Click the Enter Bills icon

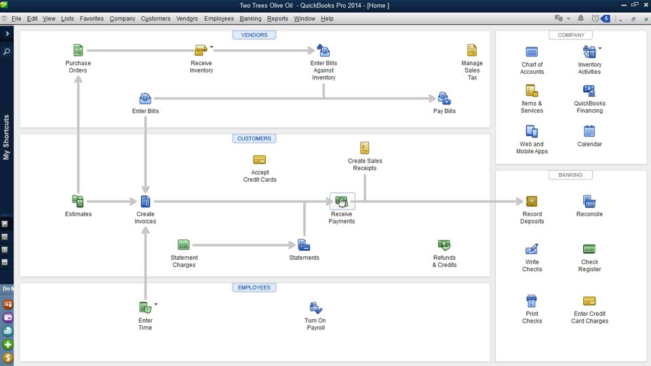[x=145, y=99]
